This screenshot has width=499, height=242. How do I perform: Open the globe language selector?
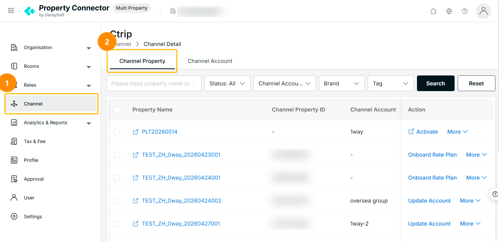449,11
